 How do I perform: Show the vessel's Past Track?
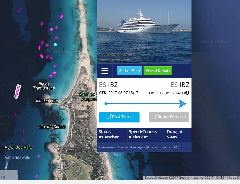pyautogui.click(x=119, y=117)
